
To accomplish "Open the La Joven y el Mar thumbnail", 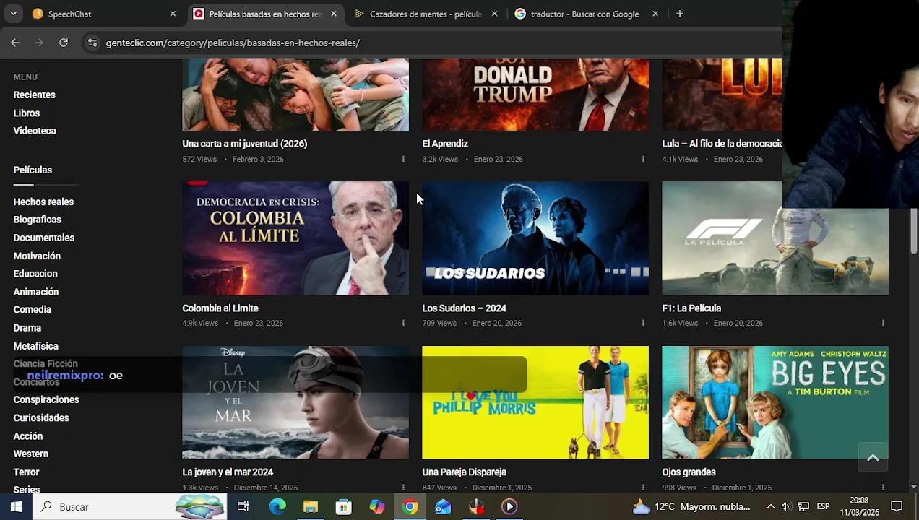I will [x=295, y=402].
